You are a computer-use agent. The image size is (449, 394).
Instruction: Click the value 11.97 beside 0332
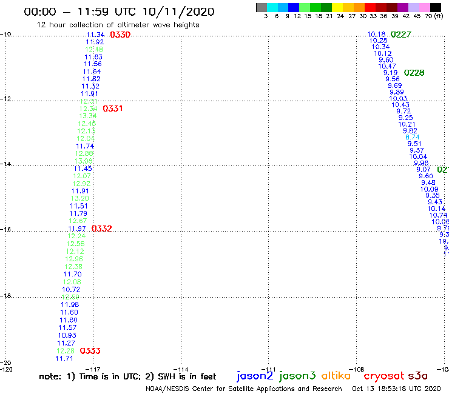click(x=77, y=229)
